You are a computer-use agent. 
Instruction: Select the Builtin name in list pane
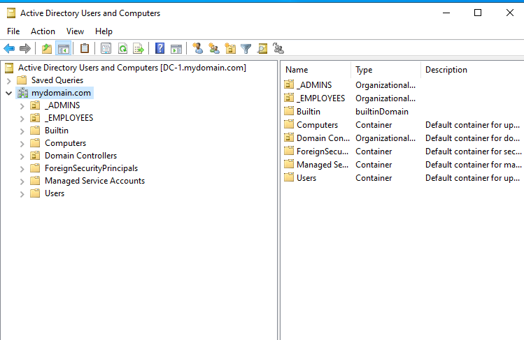[x=309, y=112]
